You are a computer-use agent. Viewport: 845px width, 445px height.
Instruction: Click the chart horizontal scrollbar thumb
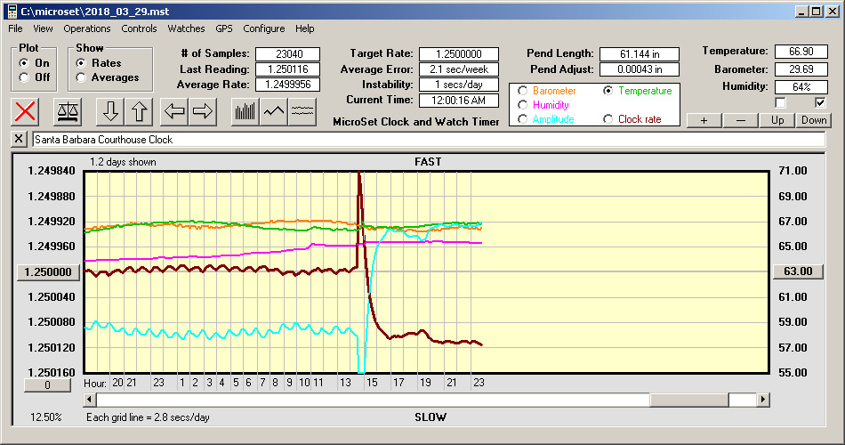coord(689,400)
